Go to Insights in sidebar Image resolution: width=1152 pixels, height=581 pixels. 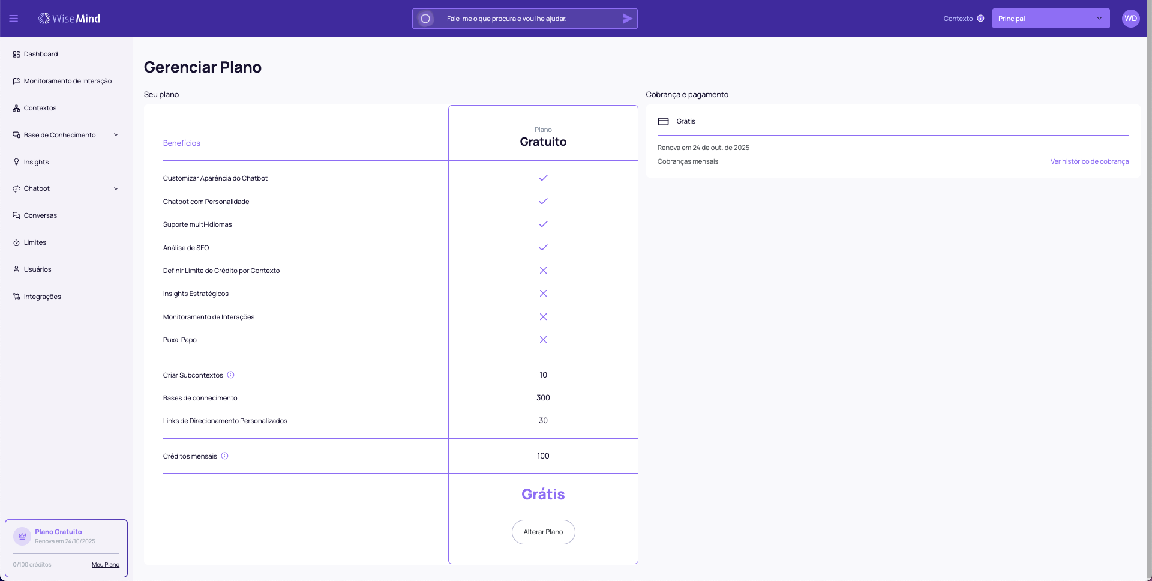click(x=36, y=162)
